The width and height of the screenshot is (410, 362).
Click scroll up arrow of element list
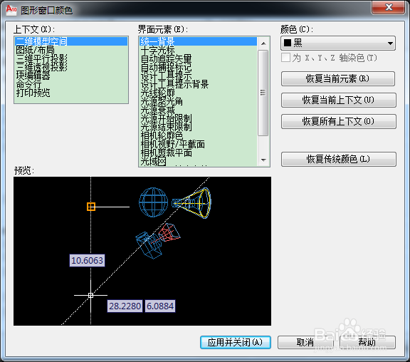coord(263,43)
